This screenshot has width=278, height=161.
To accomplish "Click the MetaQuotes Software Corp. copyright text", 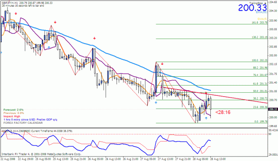I will 41,154.
